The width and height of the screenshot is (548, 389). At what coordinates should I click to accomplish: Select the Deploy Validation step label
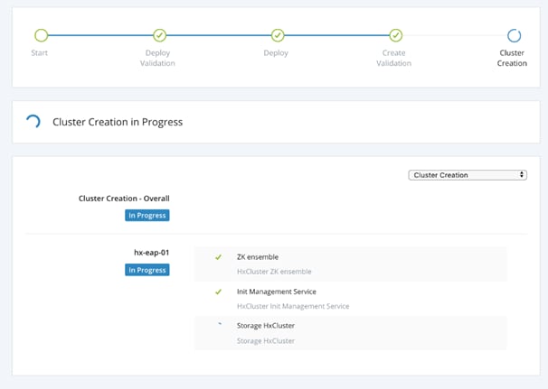(157, 58)
